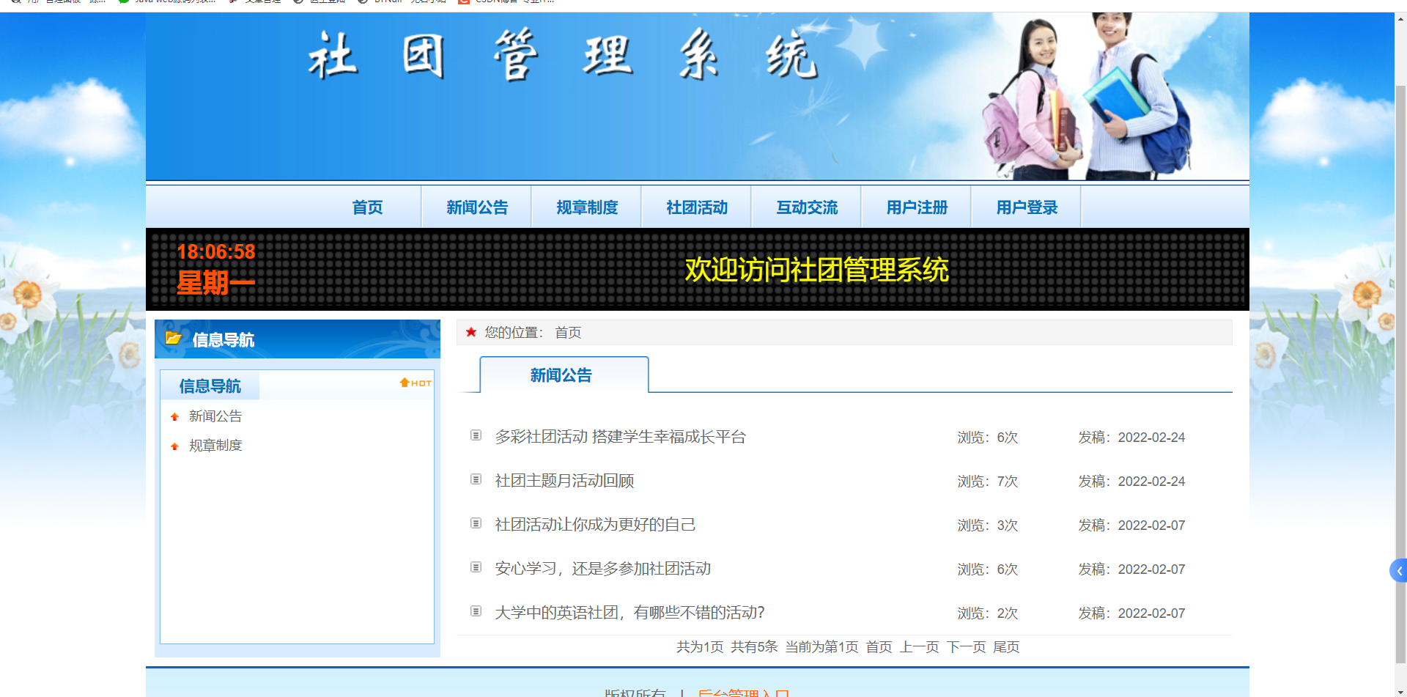The width and height of the screenshot is (1407, 697).
Task: Open the 用户登录 page
Action: point(1027,207)
